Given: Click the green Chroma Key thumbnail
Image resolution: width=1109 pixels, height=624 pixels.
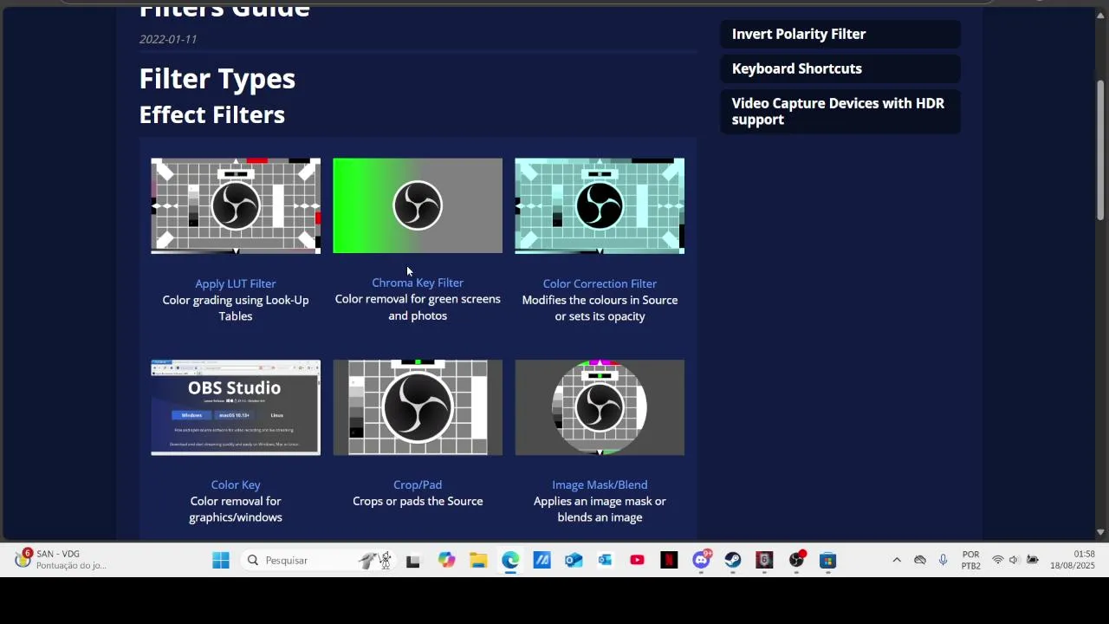Looking at the screenshot, I should click(418, 206).
